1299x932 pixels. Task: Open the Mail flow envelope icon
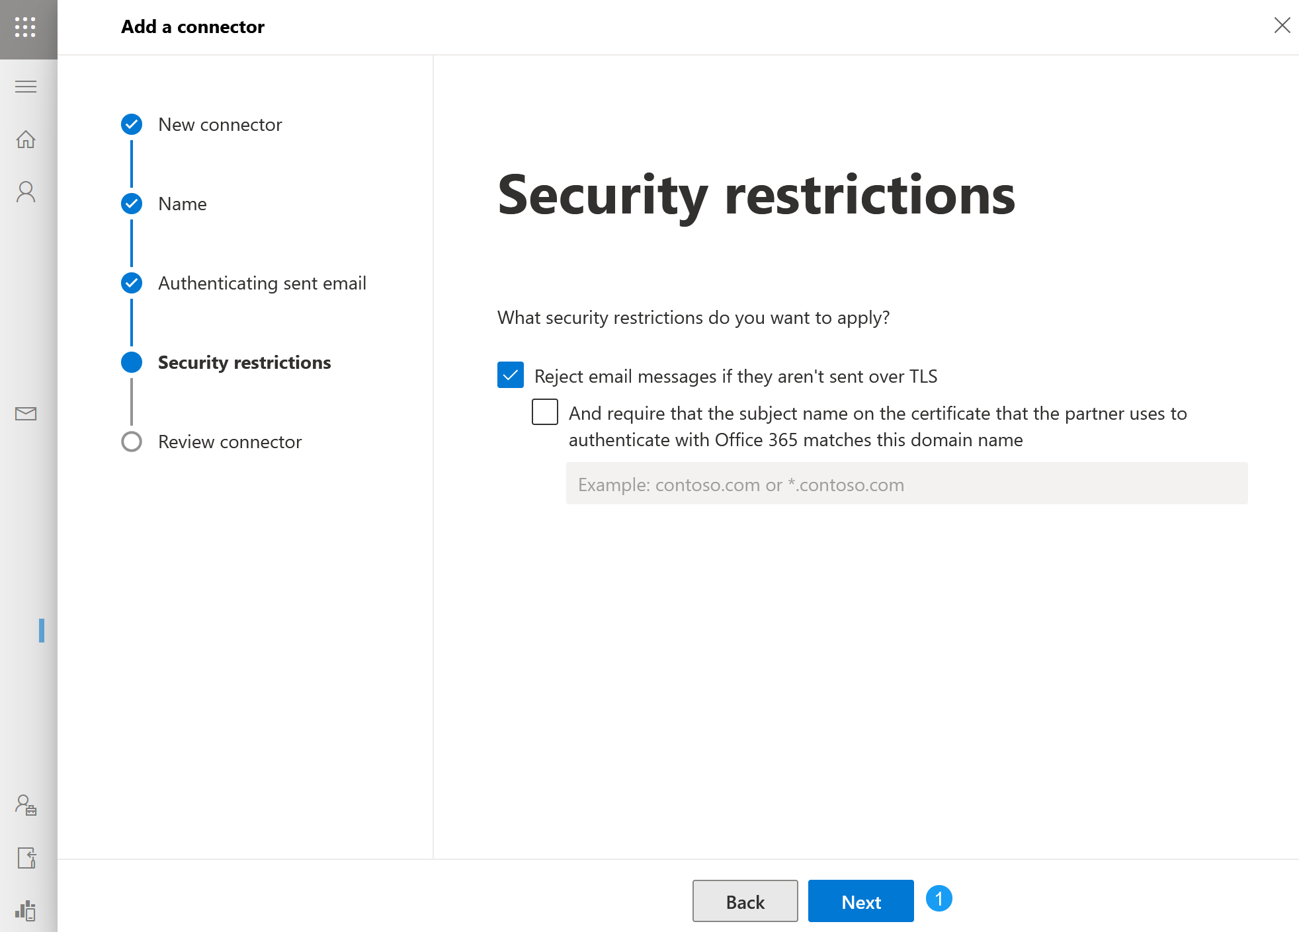[x=26, y=414]
